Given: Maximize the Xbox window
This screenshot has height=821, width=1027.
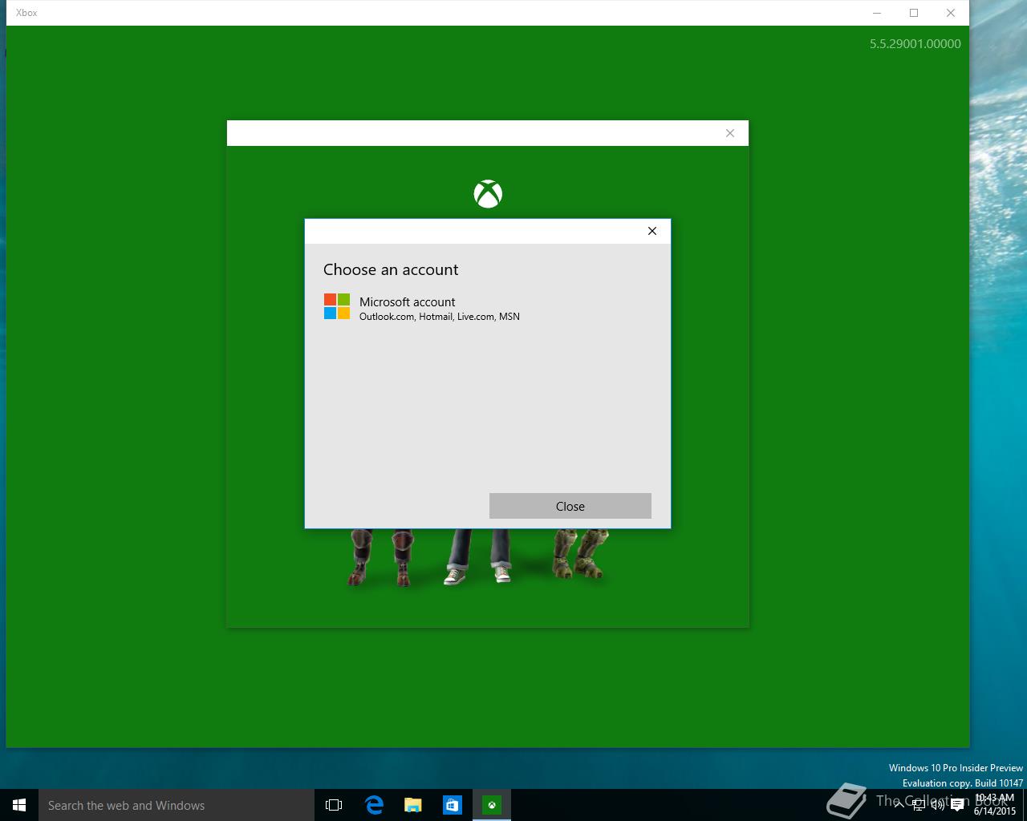Looking at the screenshot, I should point(914,13).
